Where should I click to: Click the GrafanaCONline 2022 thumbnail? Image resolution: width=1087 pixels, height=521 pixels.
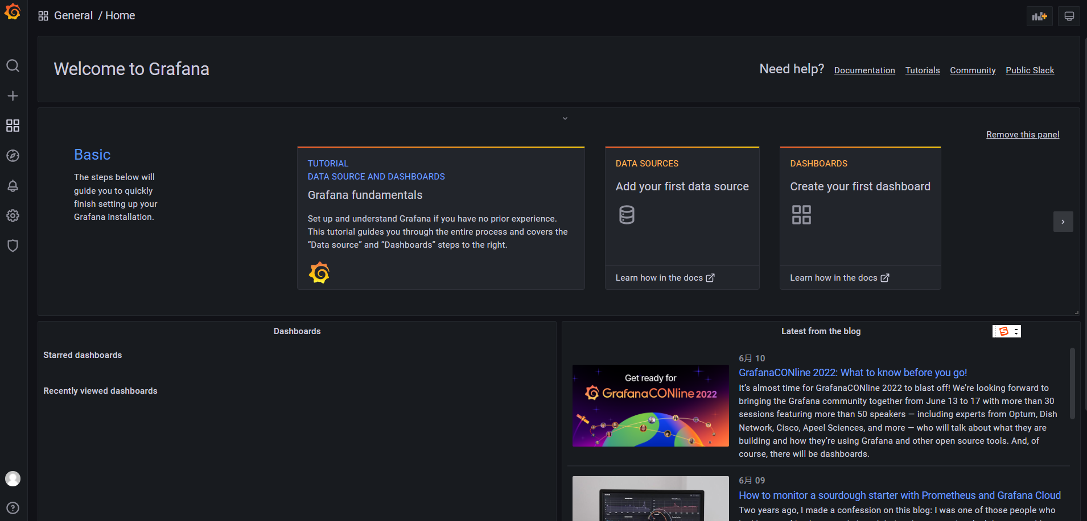(x=650, y=406)
